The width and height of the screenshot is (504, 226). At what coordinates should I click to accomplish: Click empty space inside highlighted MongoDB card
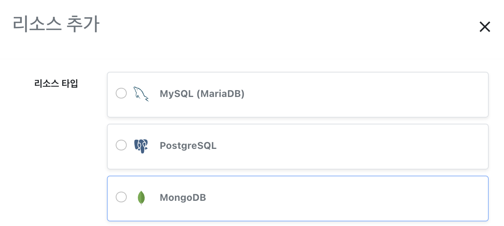point(363,198)
